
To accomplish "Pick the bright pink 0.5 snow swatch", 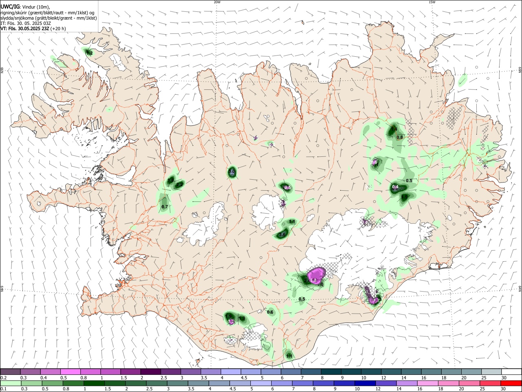I will [x=70, y=372].
